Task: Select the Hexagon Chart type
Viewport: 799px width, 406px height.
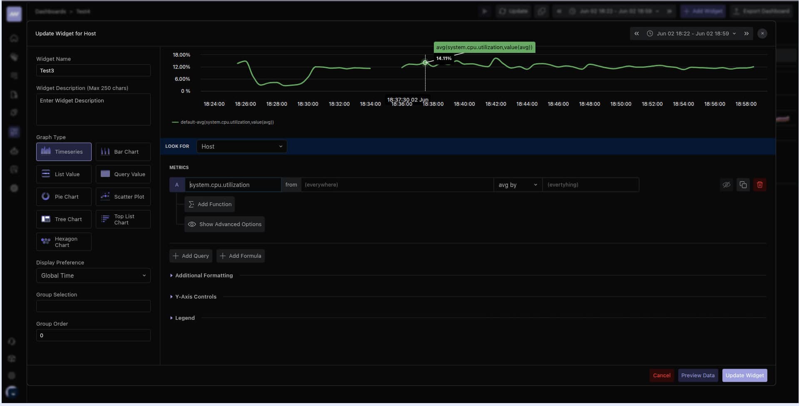Action: (64, 242)
